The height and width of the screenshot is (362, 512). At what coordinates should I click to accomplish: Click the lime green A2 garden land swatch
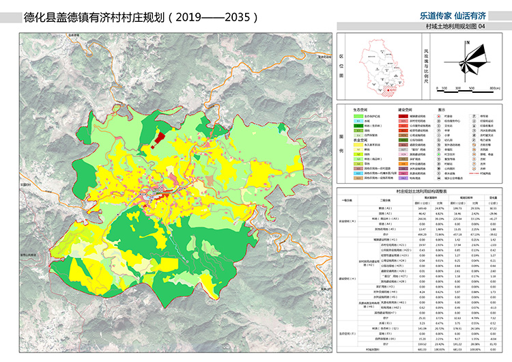click(358, 154)
